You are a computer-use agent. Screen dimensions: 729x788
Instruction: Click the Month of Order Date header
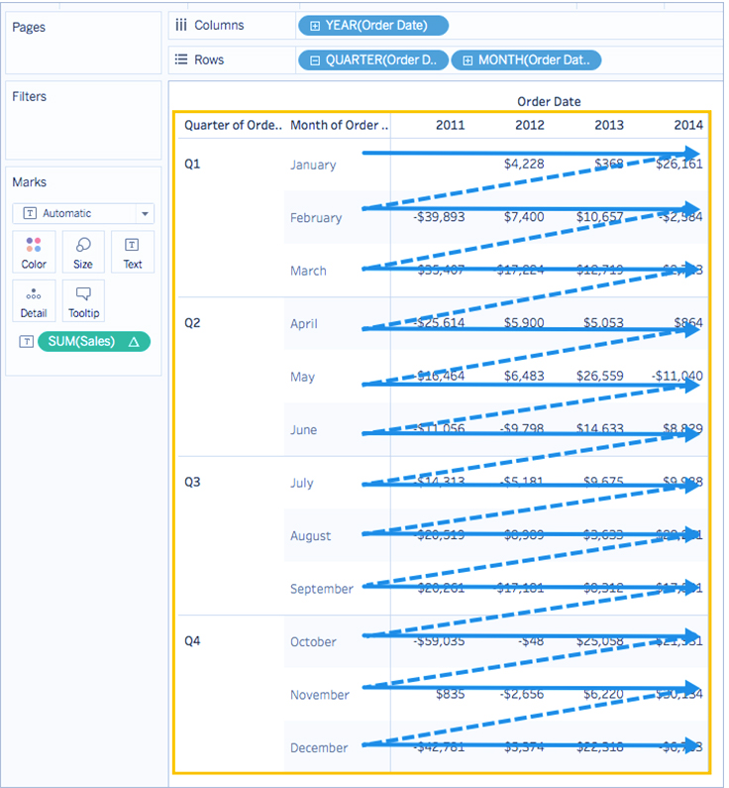click(x=340, y=125)
